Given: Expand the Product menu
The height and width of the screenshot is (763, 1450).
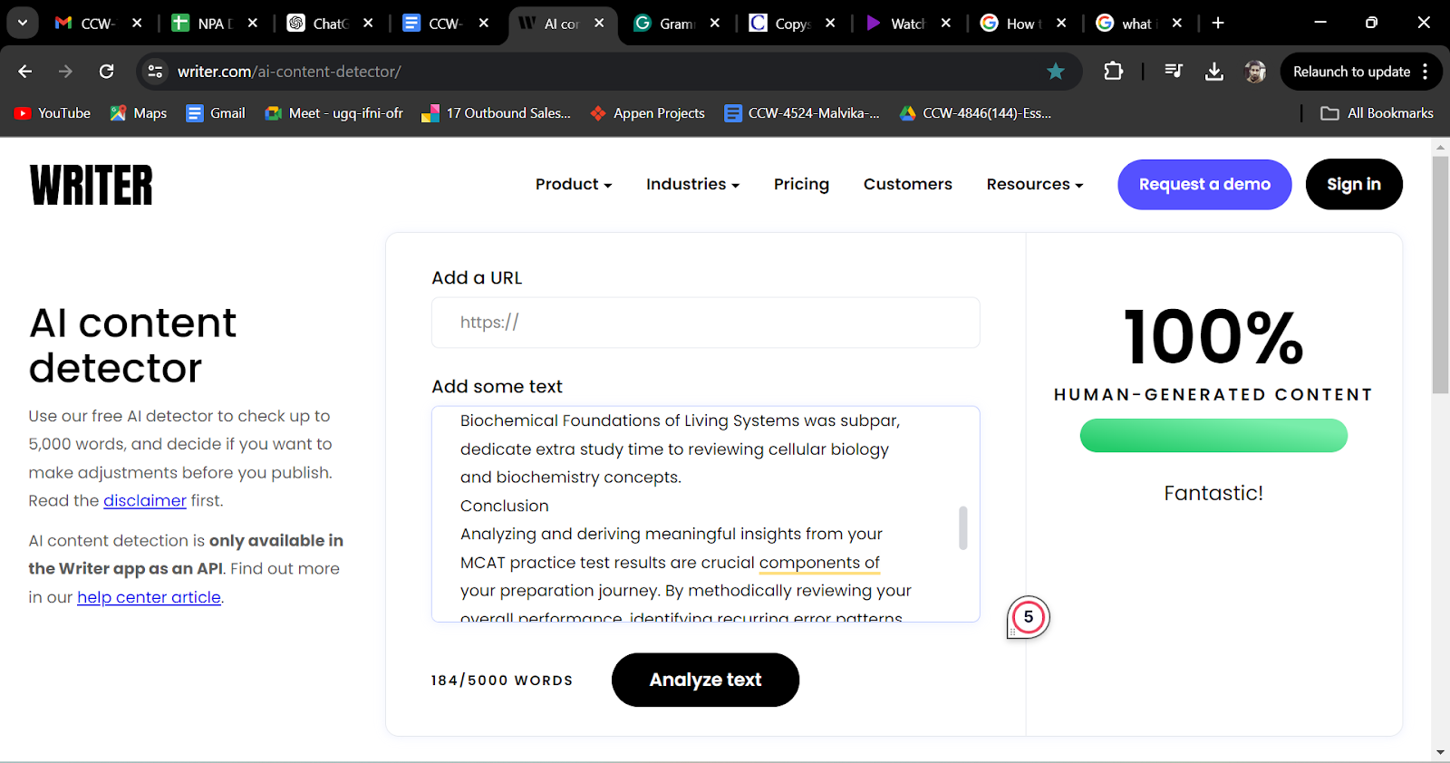Looking at the screenshot, I should [574, 184].
